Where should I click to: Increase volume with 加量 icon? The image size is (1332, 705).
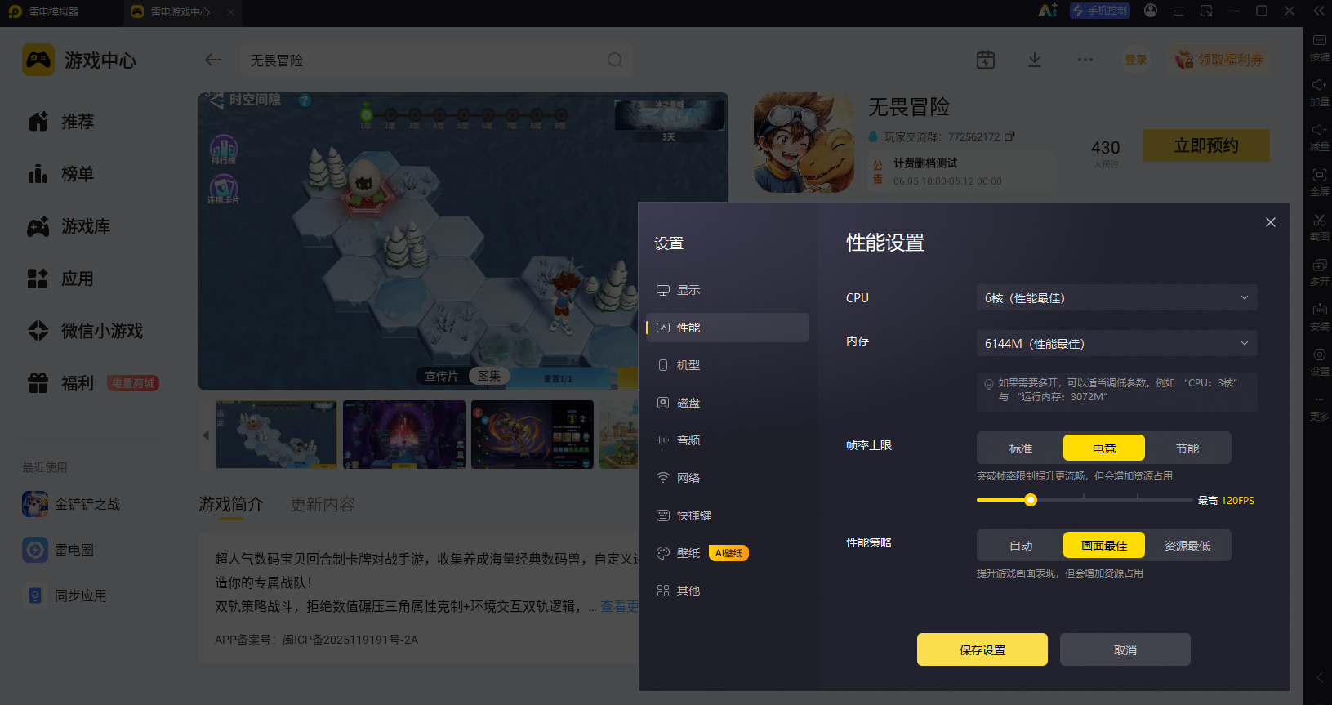coord(1320,93)
